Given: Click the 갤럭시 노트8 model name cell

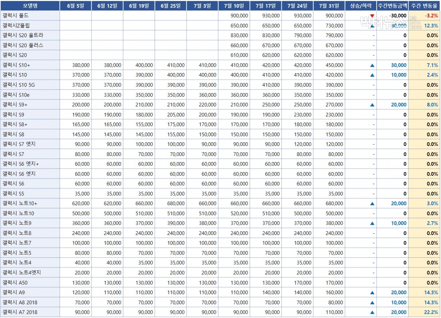Looking at the screenshot, I should [x=30, y=233].
